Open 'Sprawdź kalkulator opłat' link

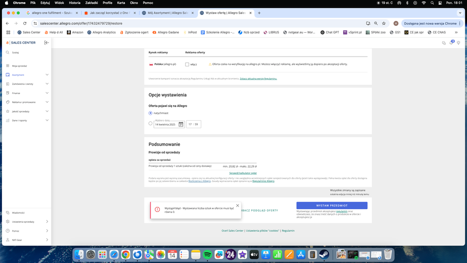tap(243, 173)
